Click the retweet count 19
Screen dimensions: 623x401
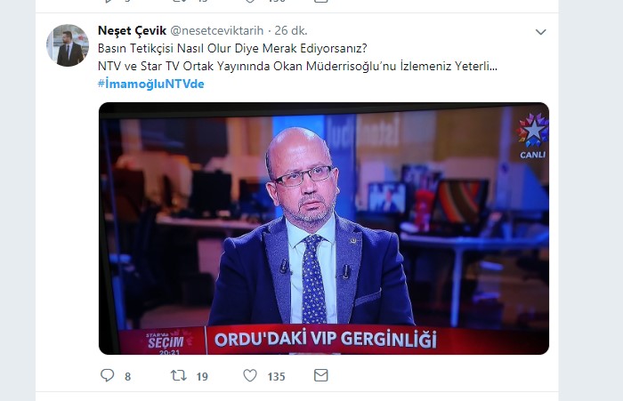pos(202,376)
